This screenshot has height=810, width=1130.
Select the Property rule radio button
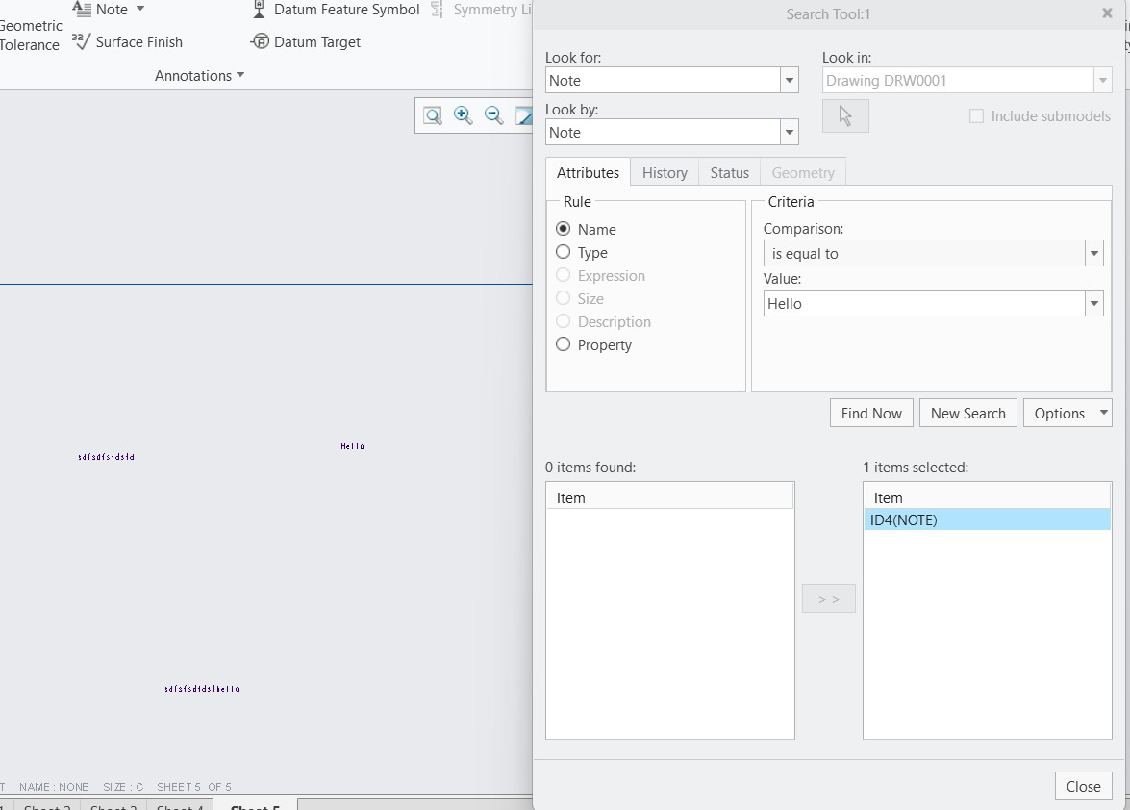(563, 343)
